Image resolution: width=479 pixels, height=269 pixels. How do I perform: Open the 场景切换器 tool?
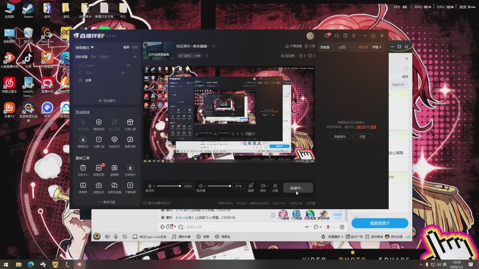114,187
